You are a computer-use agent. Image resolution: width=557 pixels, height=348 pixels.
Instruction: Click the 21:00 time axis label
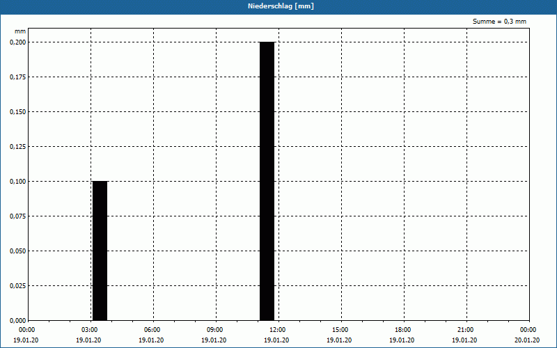[x=465, y=330]
